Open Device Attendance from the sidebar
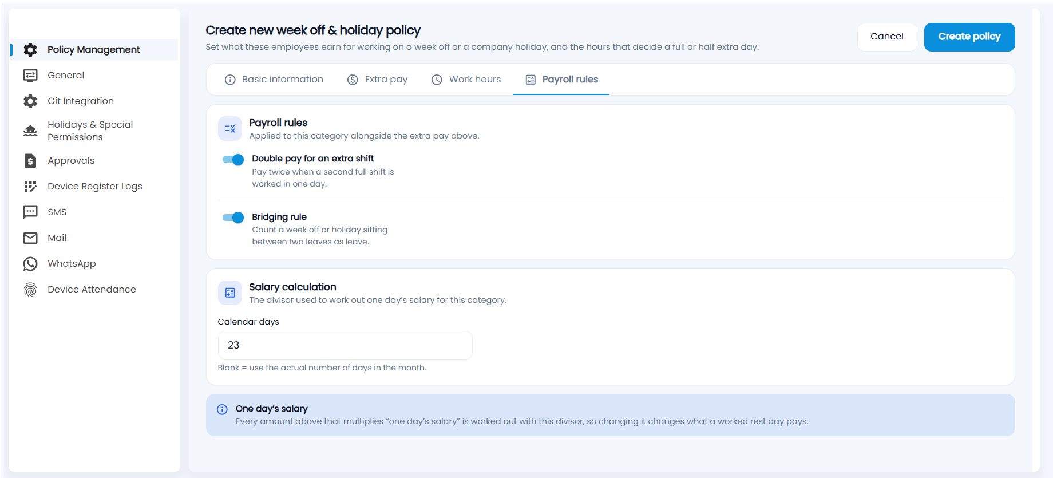Viewport: 1053px width, 478px height. pyautogui.click(x=94, y=290)
